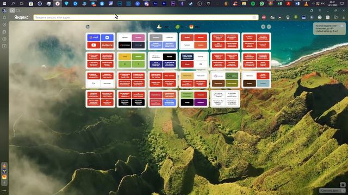Open the VK tile on the tableau
Viewport: 348px width, 195px height.
click(107, 37)
